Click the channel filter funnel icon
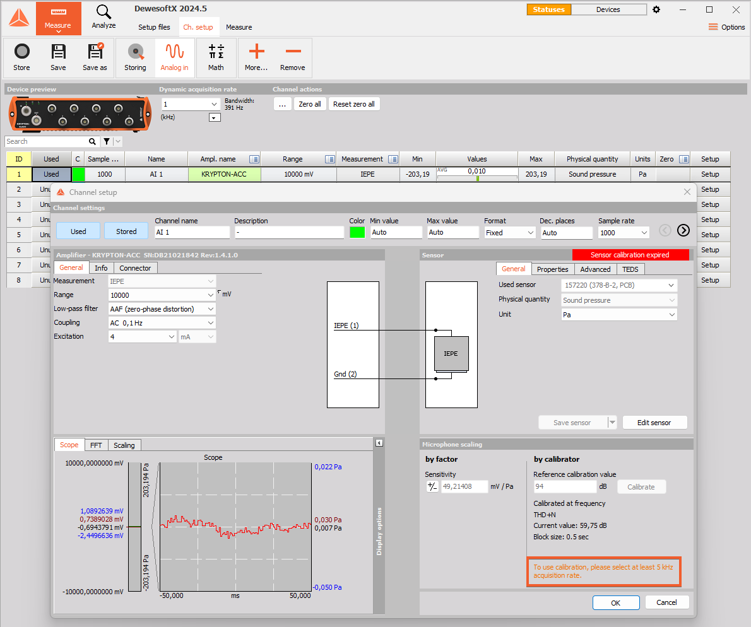The image size is (751, 627). coord(107,142)
